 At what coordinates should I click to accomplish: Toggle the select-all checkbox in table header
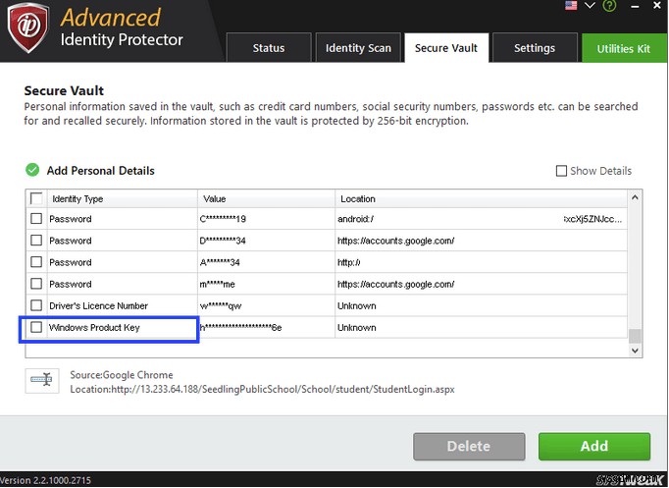tap(36, 198)
